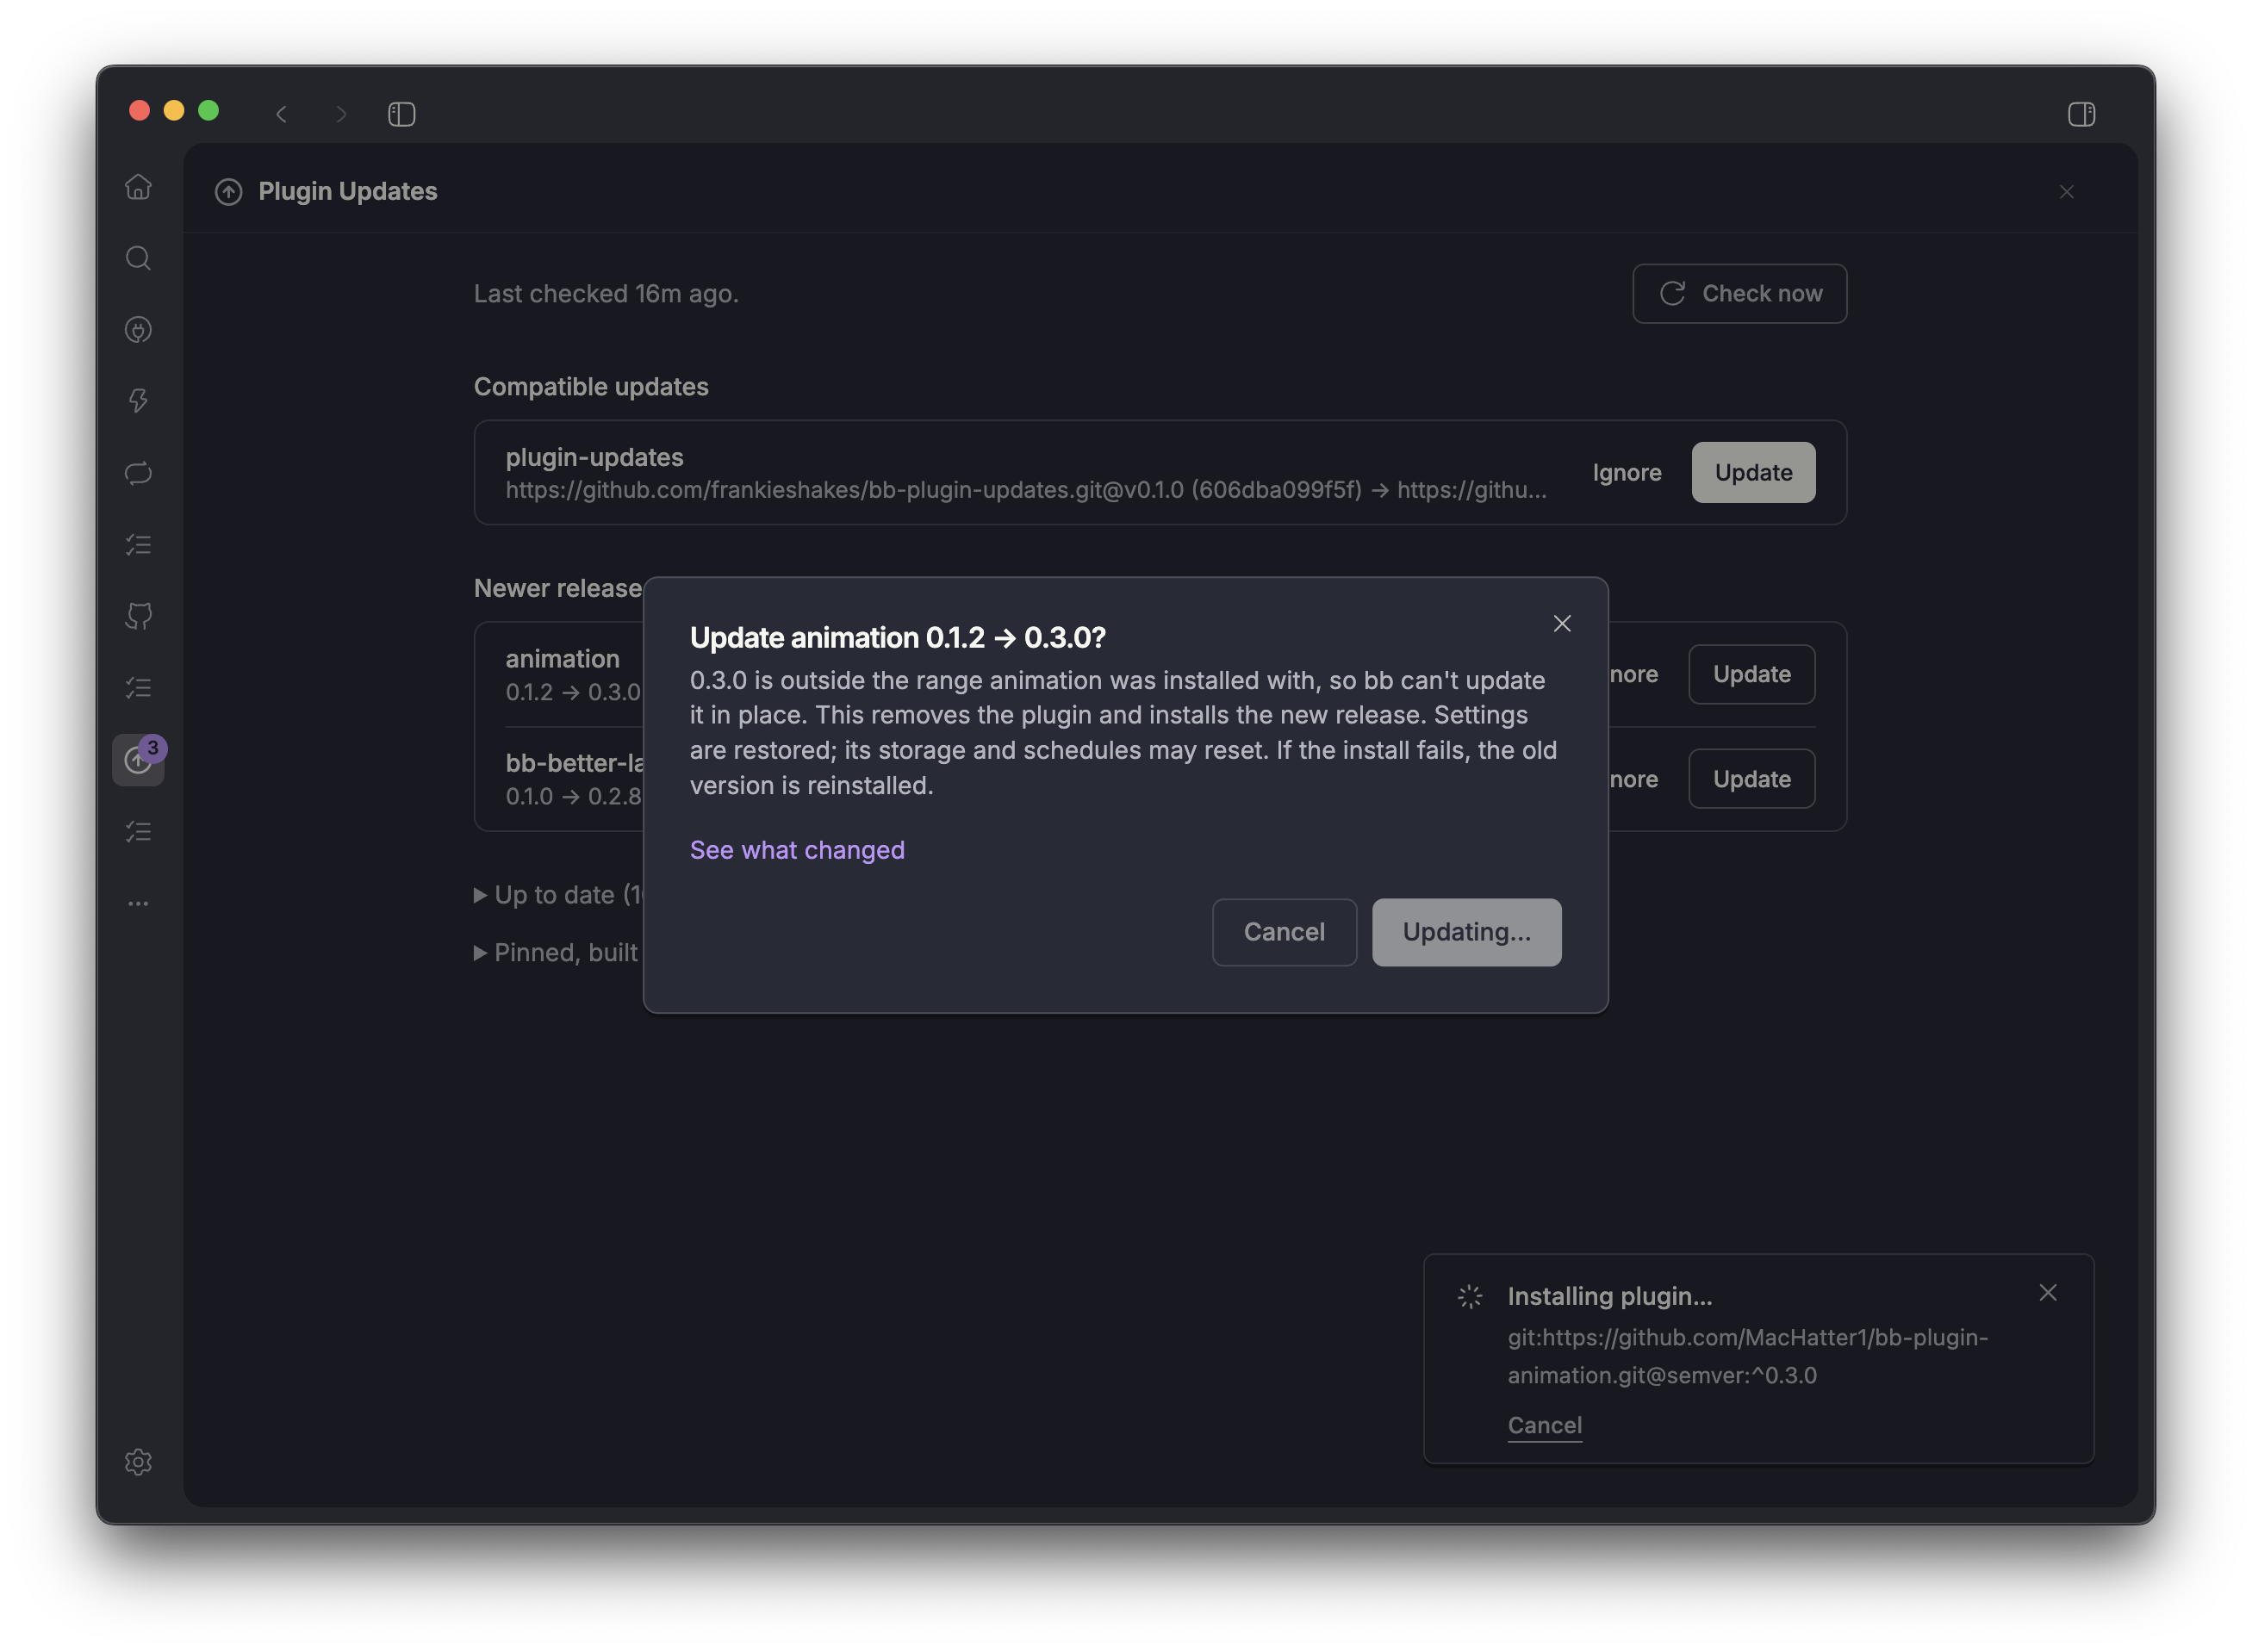
Task: Close the Plugin Updates panel
Action: (2066, 192)
